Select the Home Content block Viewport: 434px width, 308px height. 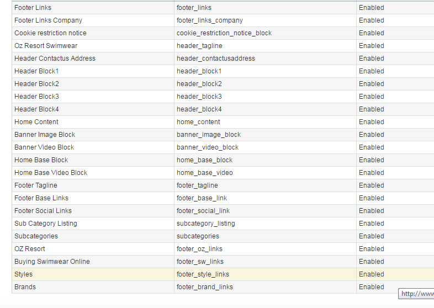36,122
